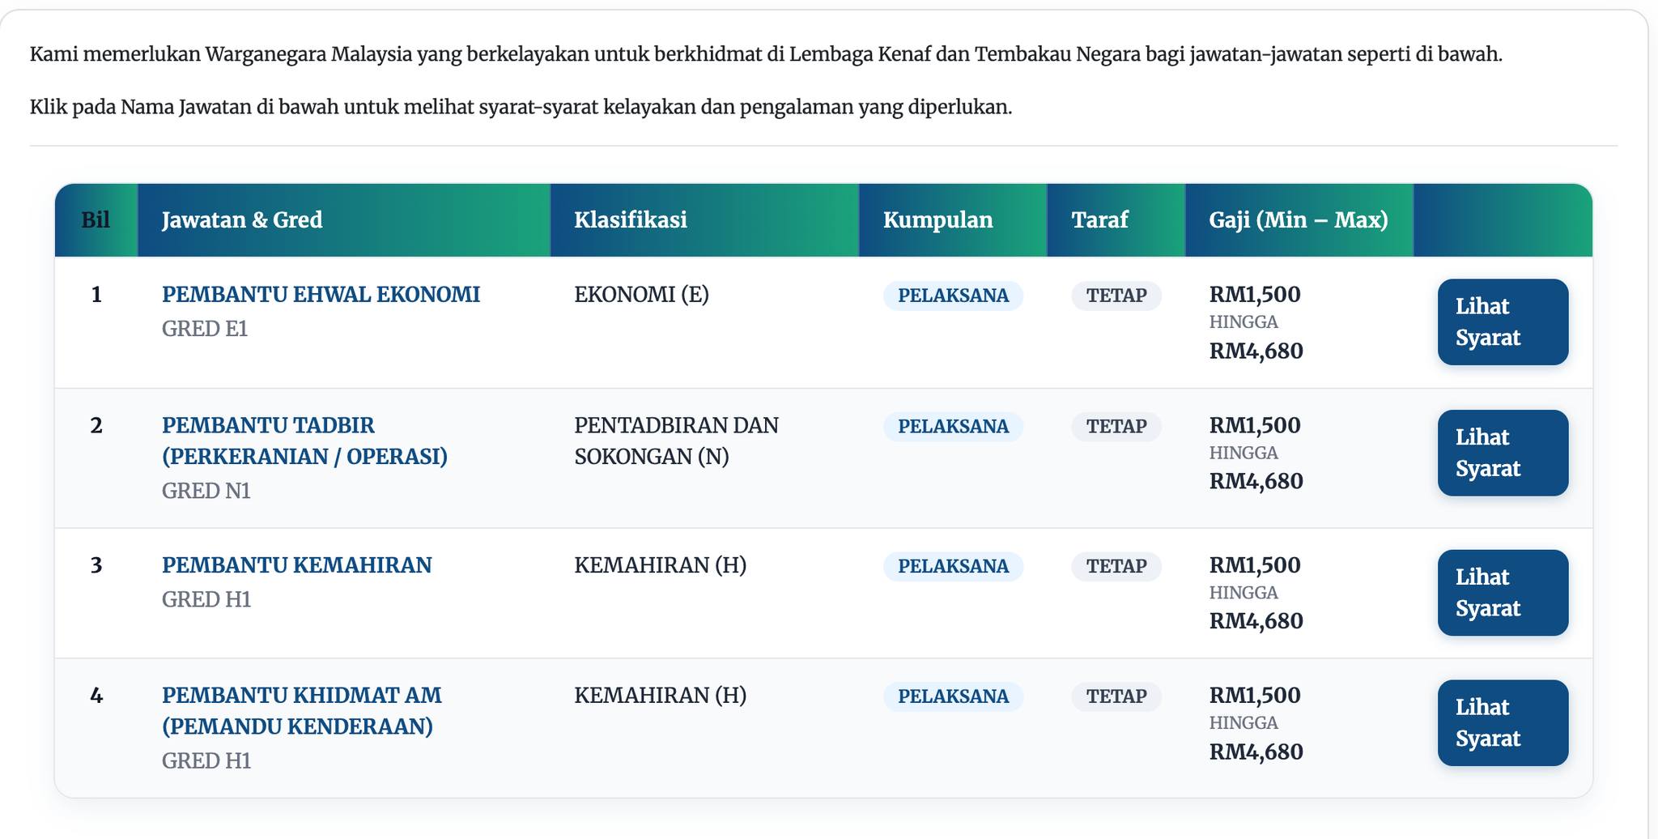Click the TETAP badge in row 4
Screen dimensions: 1658x839
coord(1116,696)
